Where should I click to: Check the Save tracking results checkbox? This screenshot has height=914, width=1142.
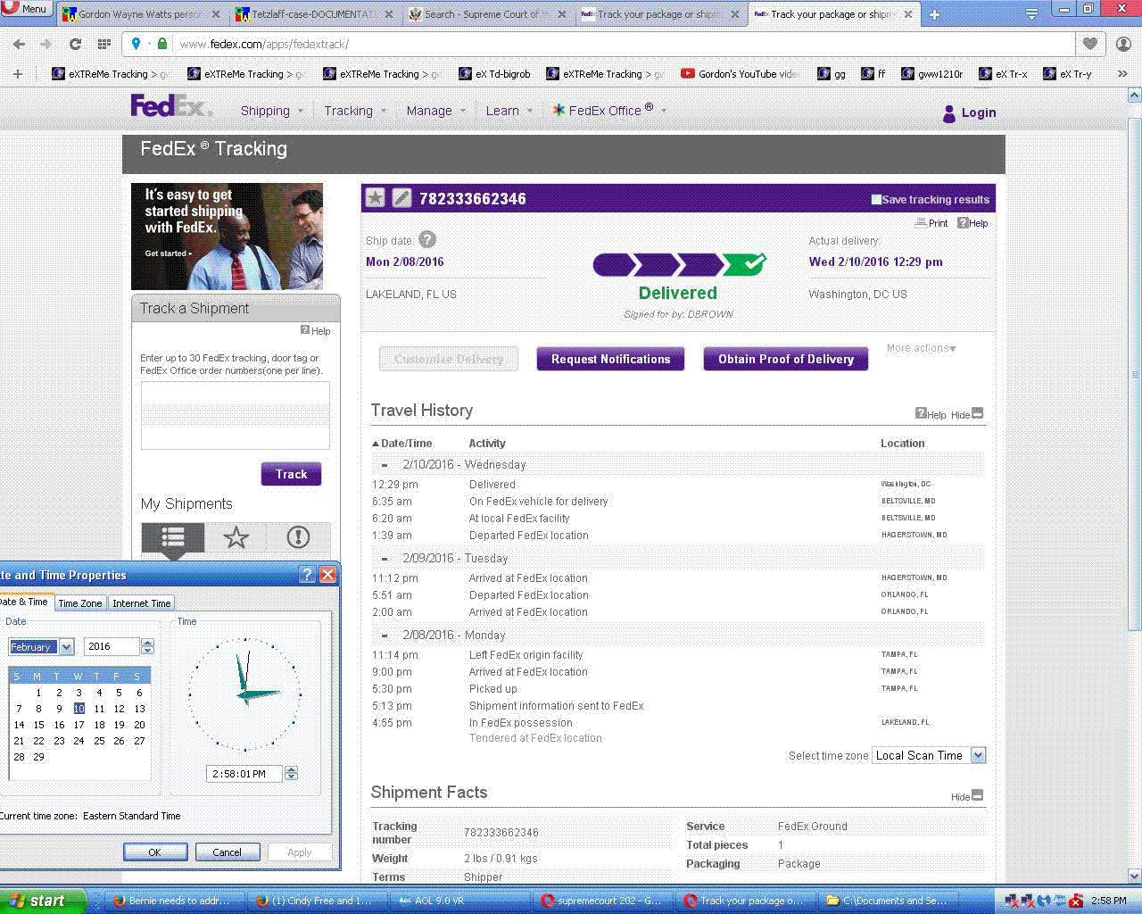[876, 199]
